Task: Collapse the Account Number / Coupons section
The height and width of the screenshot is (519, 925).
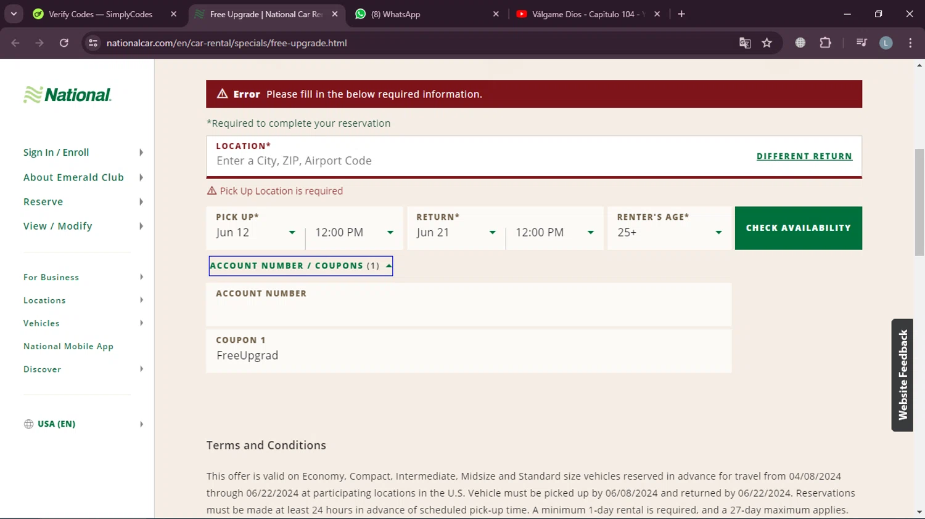Action: tap(301, 266)
